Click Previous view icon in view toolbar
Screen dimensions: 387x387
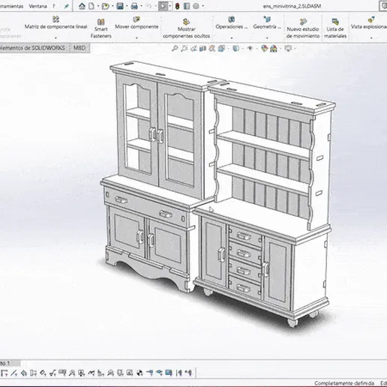[193, 48]
